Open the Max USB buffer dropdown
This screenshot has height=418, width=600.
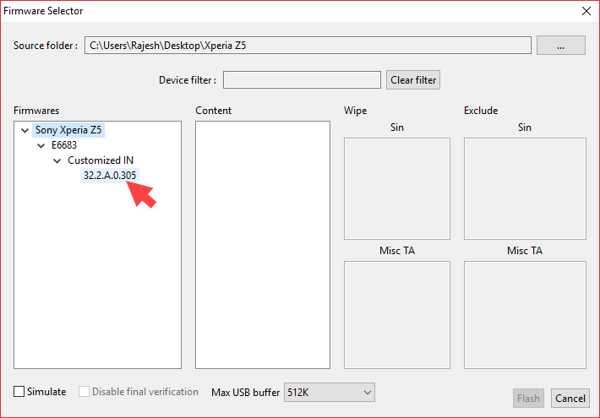point(329,393)
